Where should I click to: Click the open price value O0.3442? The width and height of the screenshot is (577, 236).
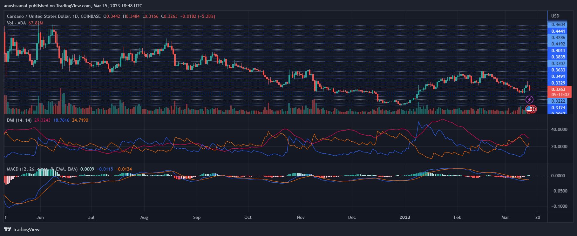click(112, 16)
